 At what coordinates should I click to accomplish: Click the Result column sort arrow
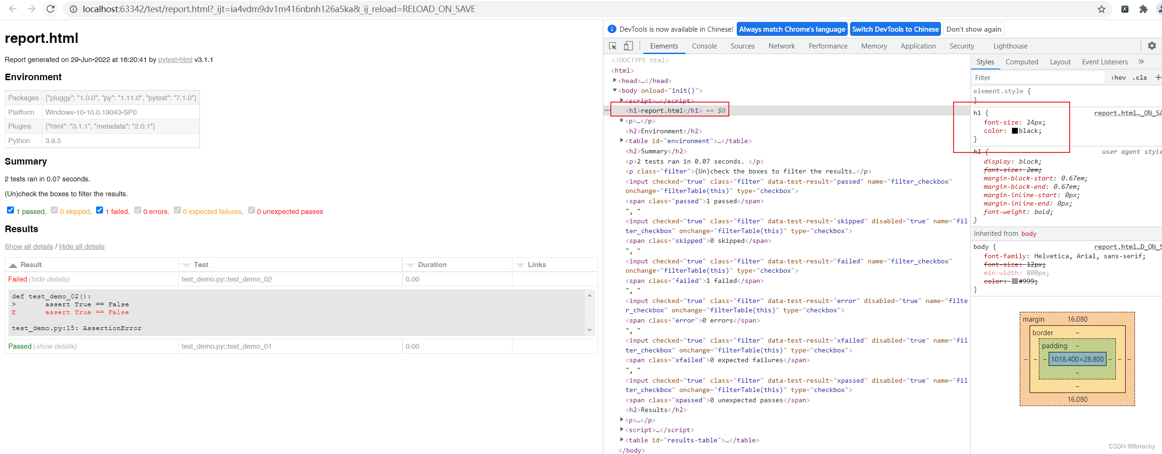click(x=13, y=265)
